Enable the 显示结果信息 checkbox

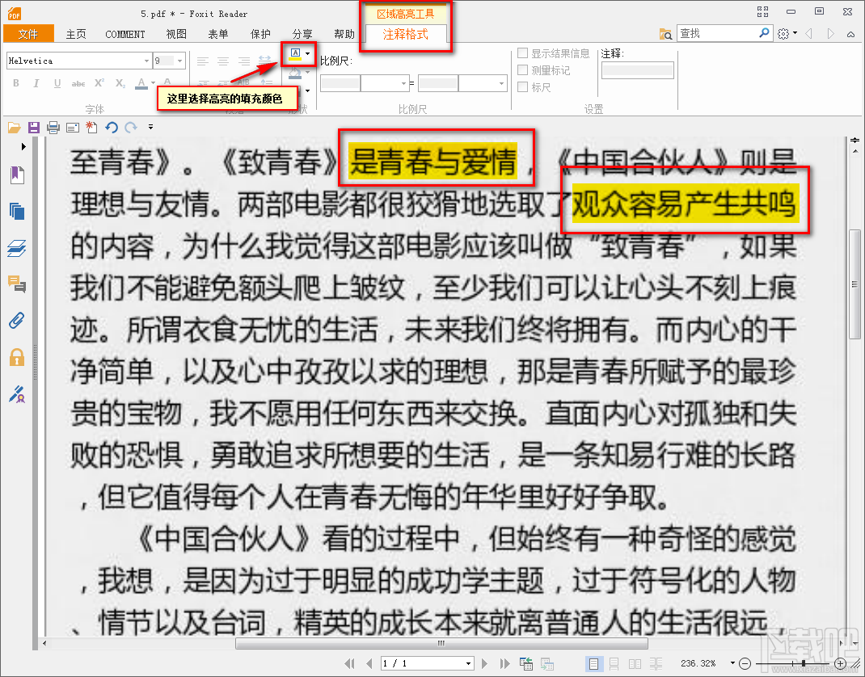[x=521, y=53]
